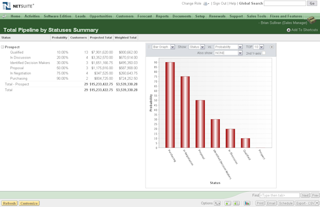
Task: Open the Software Edition tab
Action: [58, 16]
